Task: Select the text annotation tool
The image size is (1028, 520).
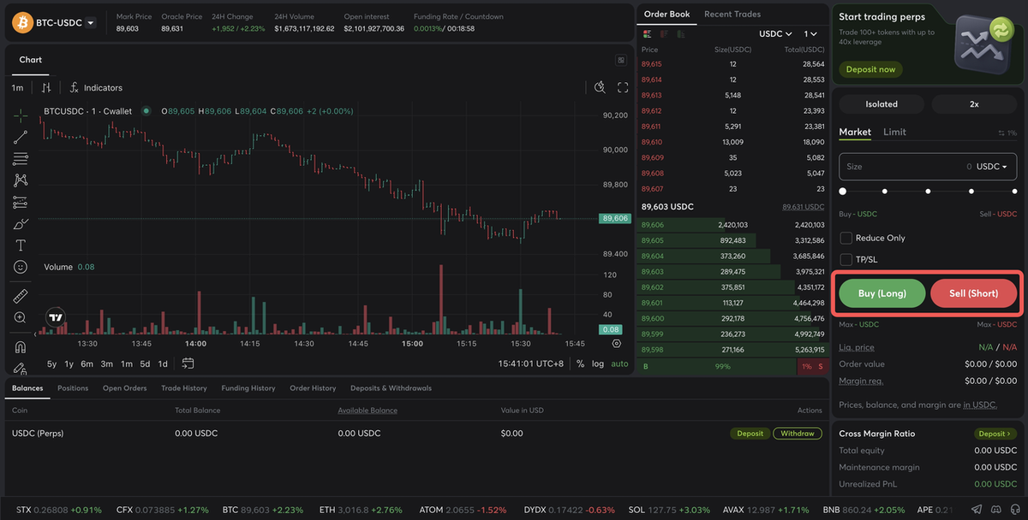Action: click(x=21, y=245)
